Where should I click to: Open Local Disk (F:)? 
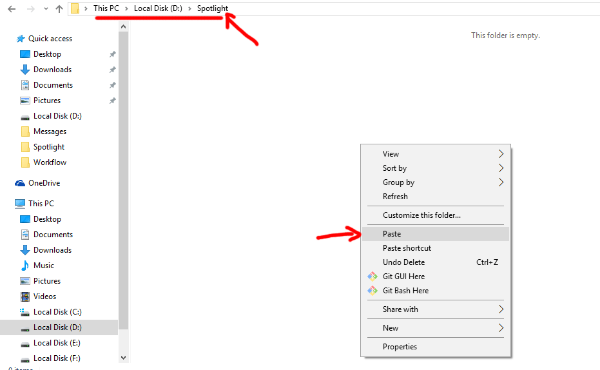pyautogui.click(x=57, y=358)
